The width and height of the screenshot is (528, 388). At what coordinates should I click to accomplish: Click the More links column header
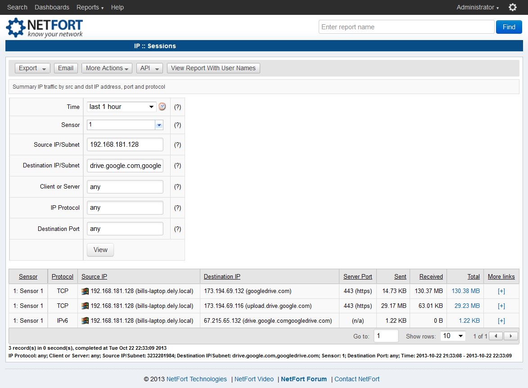pyautogui.click(x=501, y=276)
